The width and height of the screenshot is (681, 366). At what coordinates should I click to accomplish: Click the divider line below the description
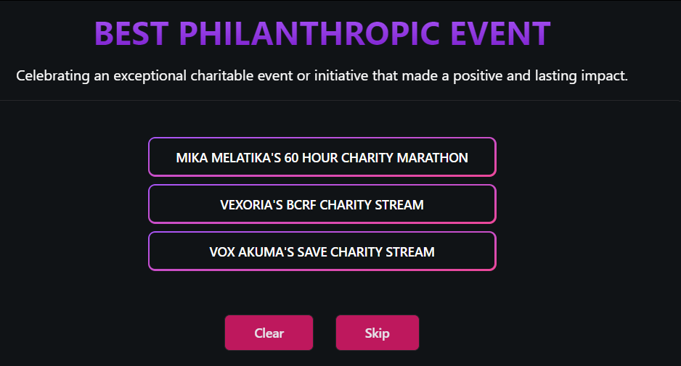(340, 101)
